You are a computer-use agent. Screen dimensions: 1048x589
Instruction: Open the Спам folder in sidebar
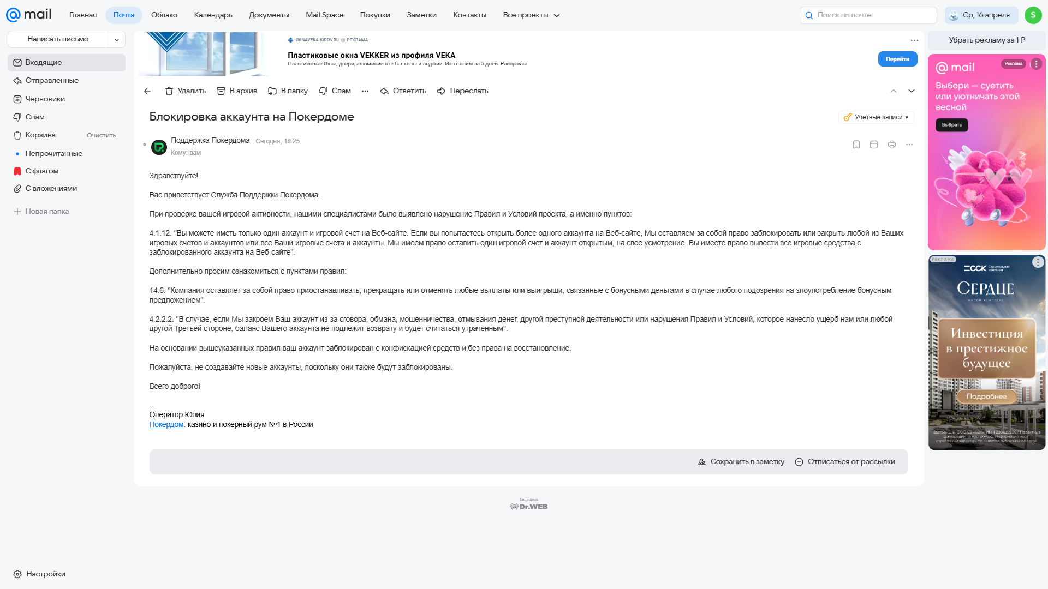click(67, 117)
